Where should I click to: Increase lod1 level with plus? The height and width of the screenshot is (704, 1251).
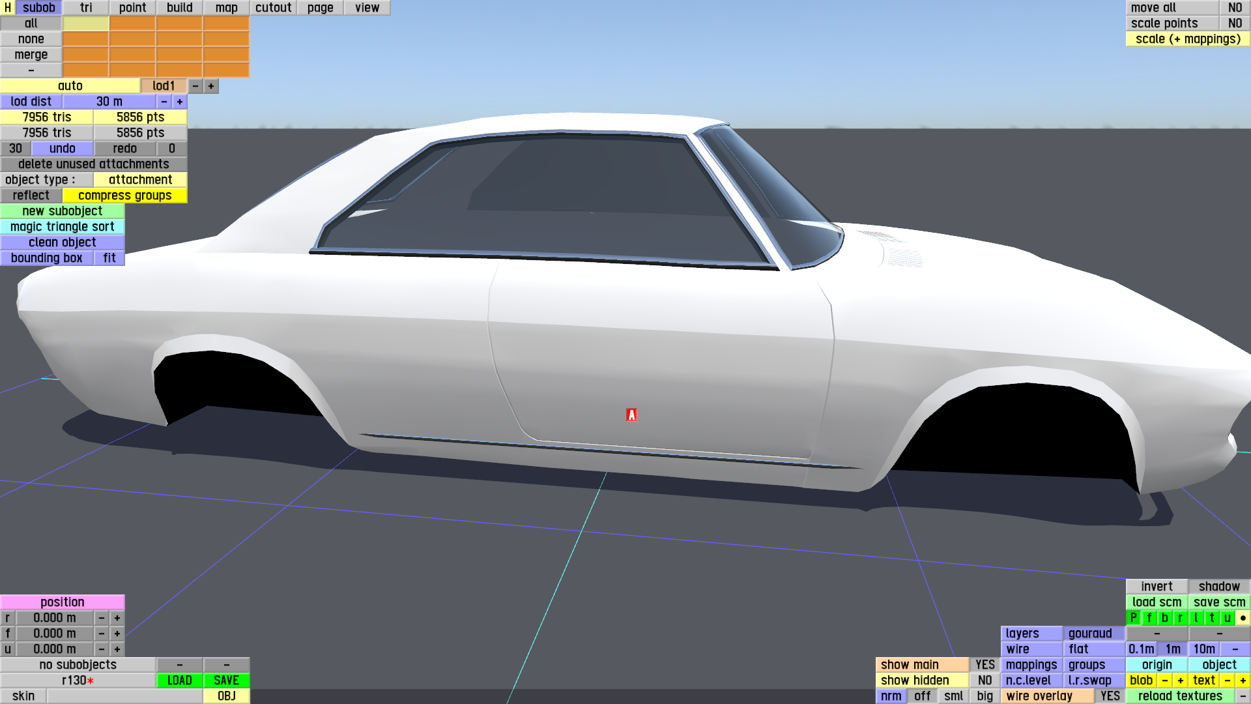[x=211, y=86]
